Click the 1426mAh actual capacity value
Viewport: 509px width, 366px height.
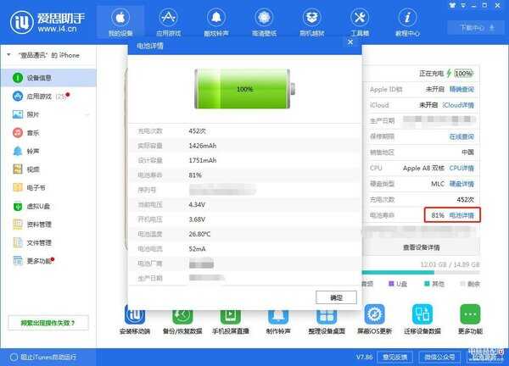click(203, 146)
